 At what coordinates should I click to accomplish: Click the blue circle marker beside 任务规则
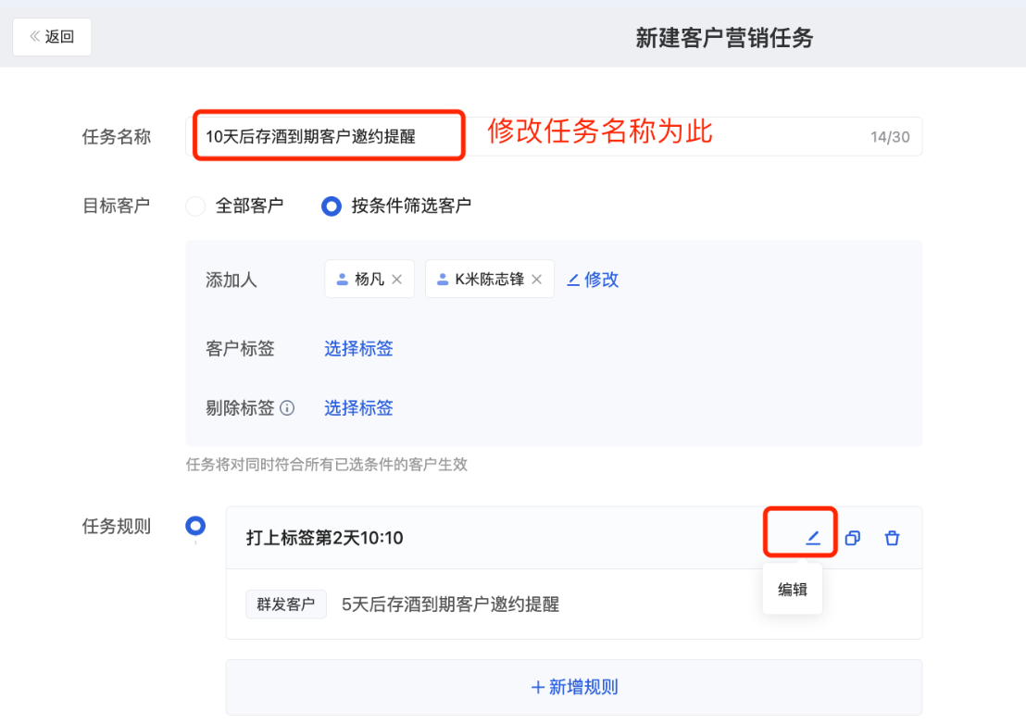[195, 527]
